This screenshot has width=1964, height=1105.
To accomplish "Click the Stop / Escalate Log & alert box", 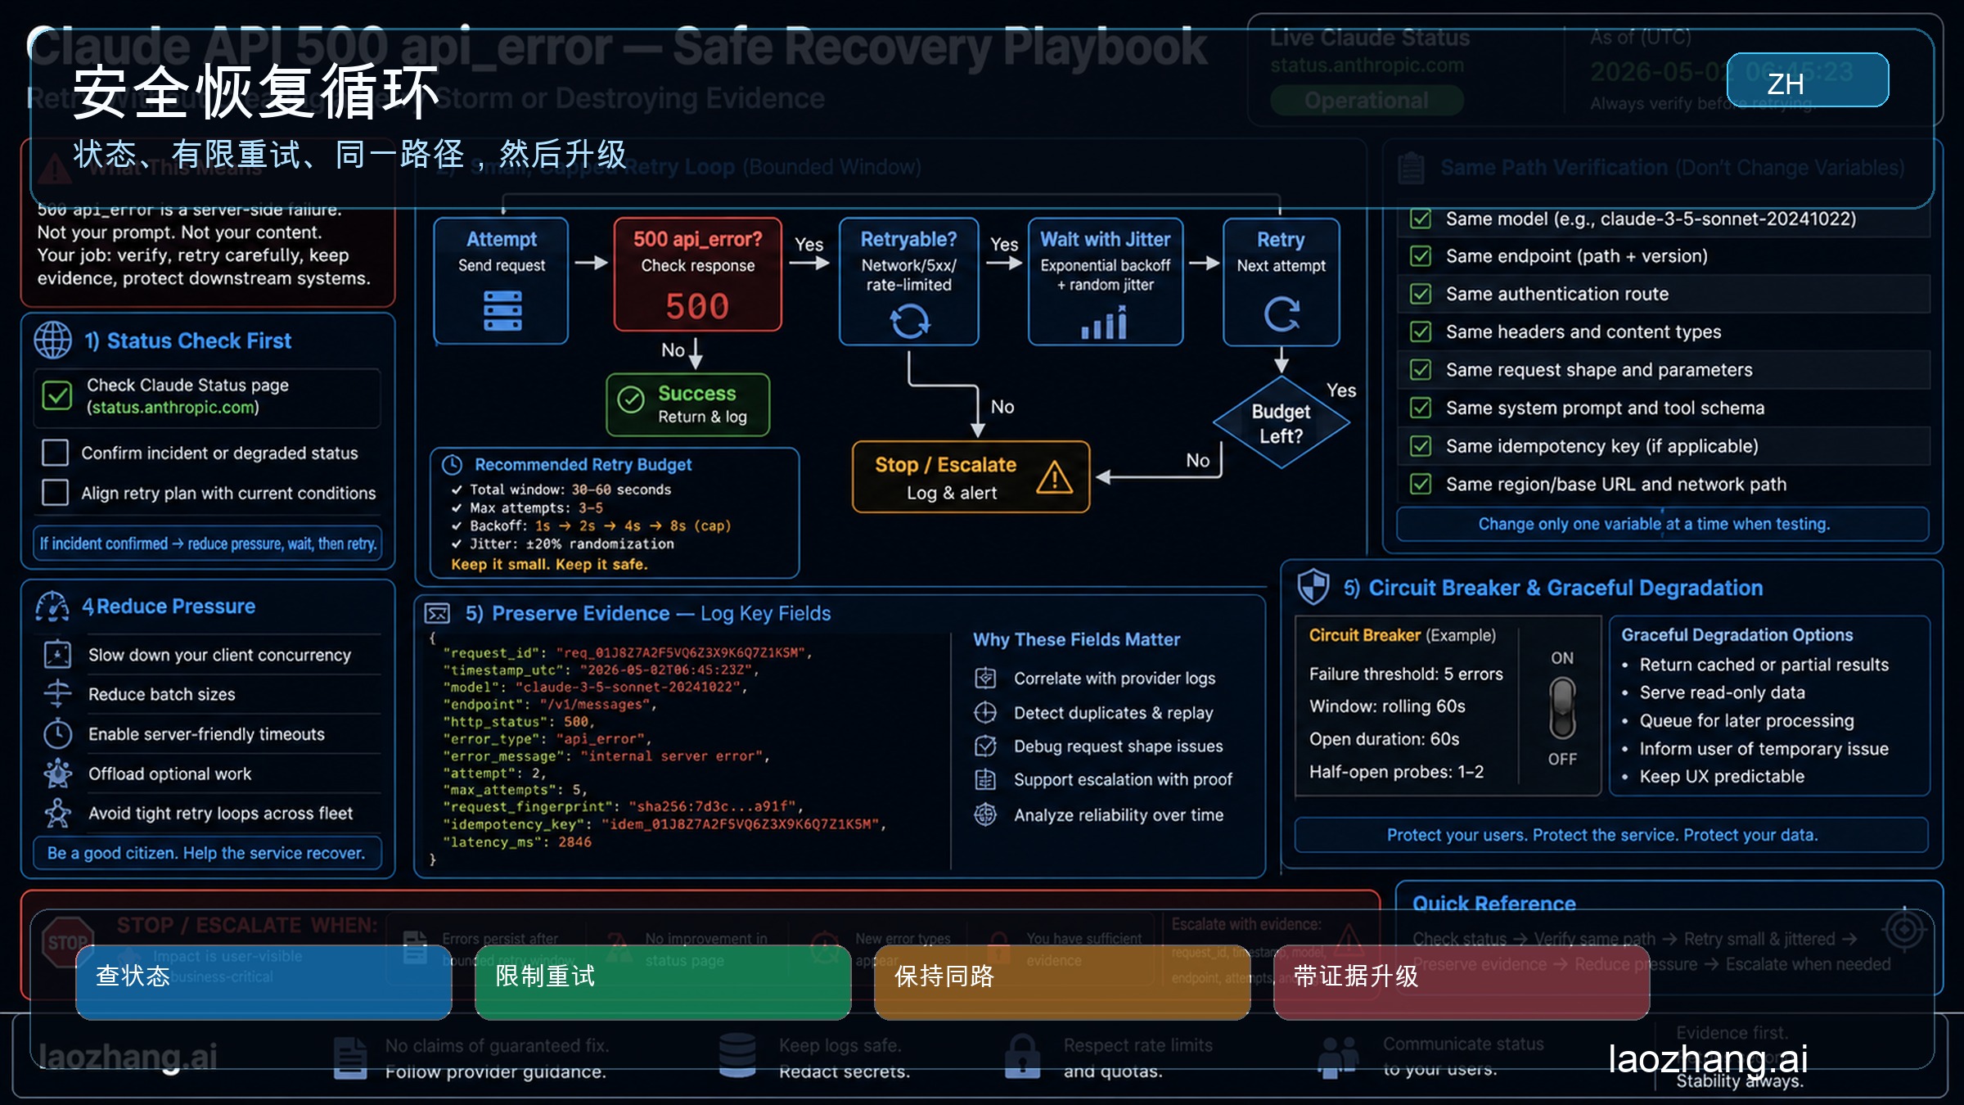I will [971, 477].
